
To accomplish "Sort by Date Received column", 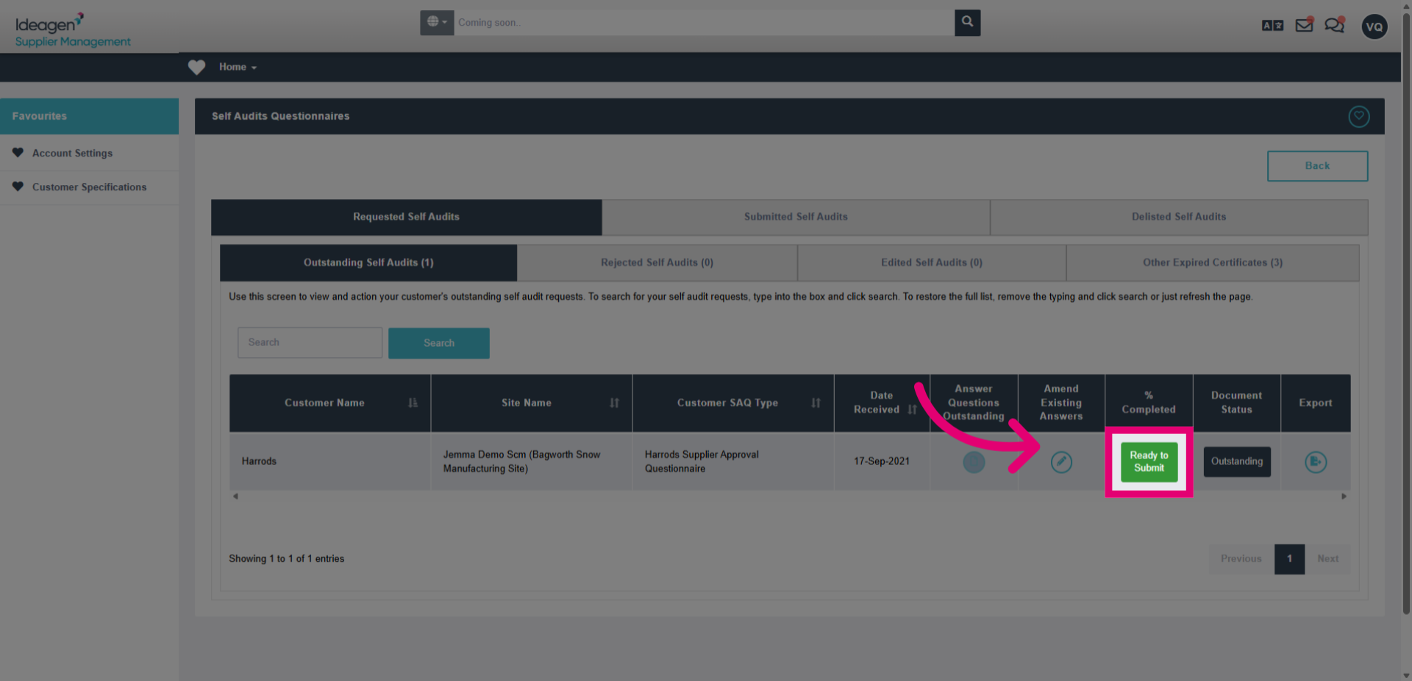I will click(882, 403).
